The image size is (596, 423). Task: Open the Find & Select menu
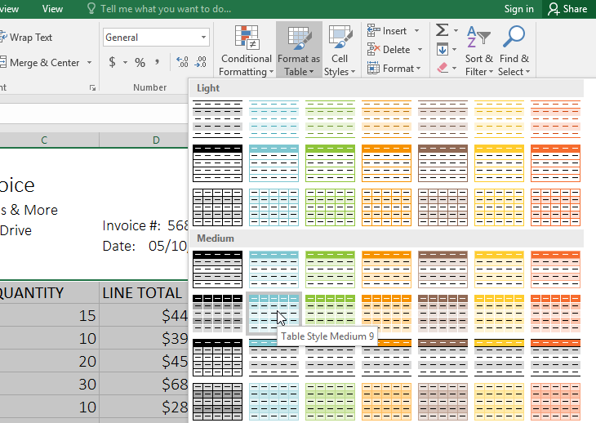[x=514, y=51]
